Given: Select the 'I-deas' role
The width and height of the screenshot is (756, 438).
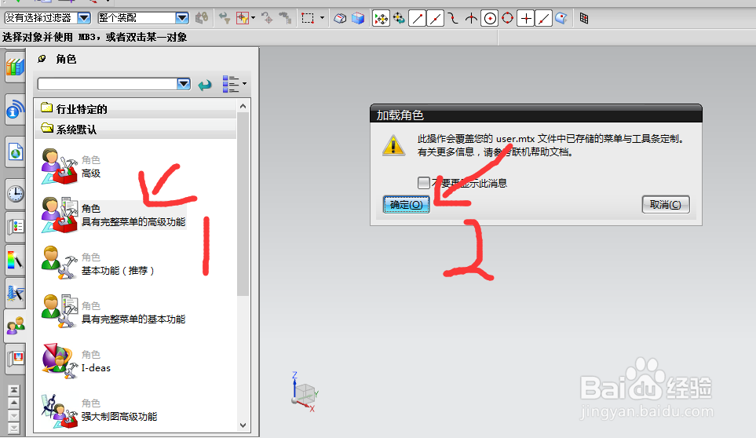Looking at the screenshot, I should [x=76, y=361].
